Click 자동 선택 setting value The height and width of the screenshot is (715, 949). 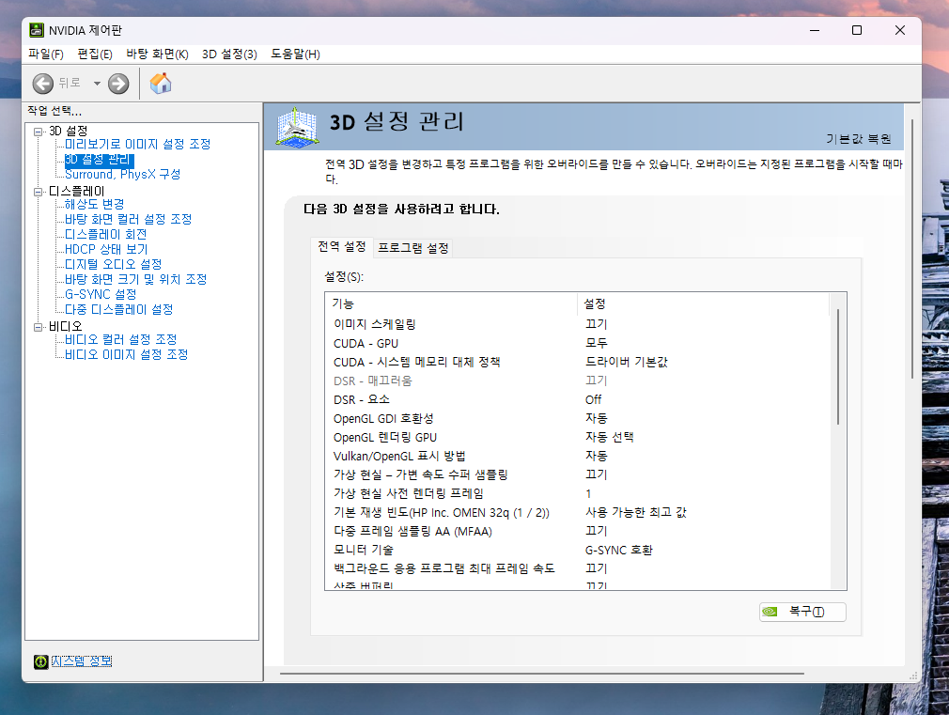(x=609, y=437)
